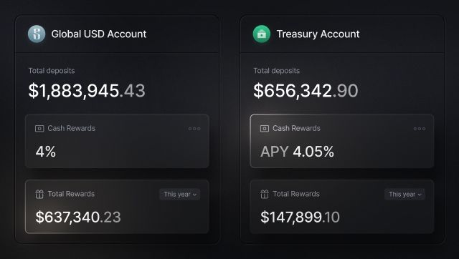
Task: Click the $637,340.23 total rewards value
Action: pos(78,218)
